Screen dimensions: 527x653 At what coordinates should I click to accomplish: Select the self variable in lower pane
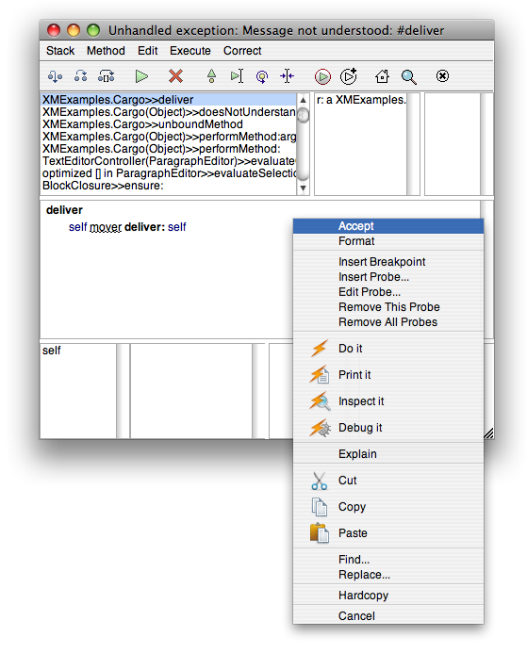pyautogui.click(x=52, y=351)
